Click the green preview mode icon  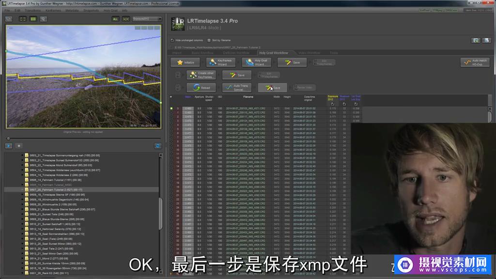tap(33, 19)
